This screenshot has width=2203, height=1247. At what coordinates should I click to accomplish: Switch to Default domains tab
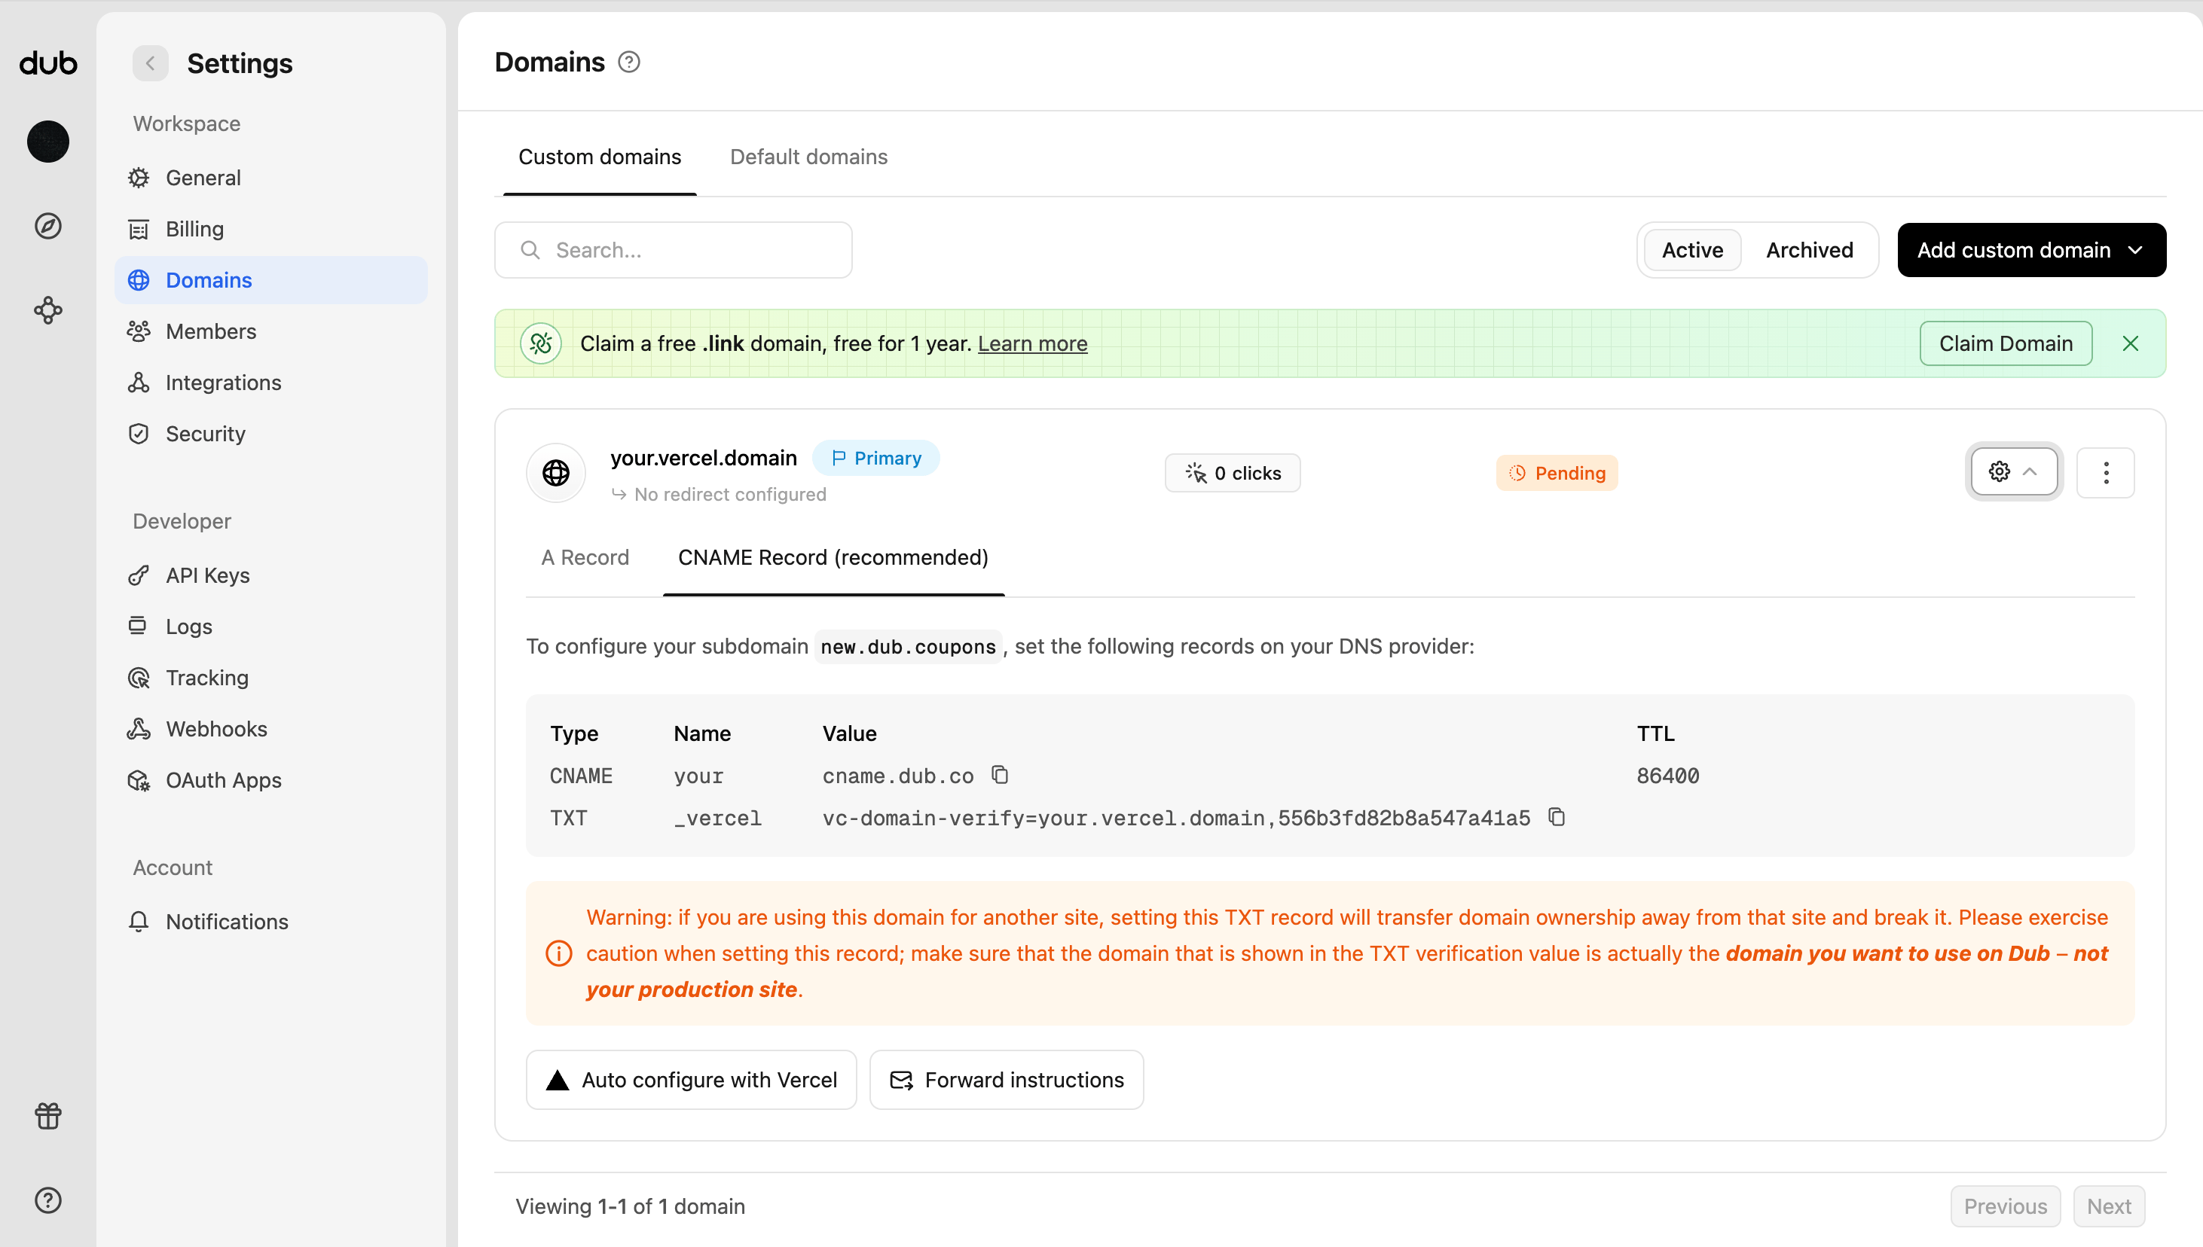(808, 157)
